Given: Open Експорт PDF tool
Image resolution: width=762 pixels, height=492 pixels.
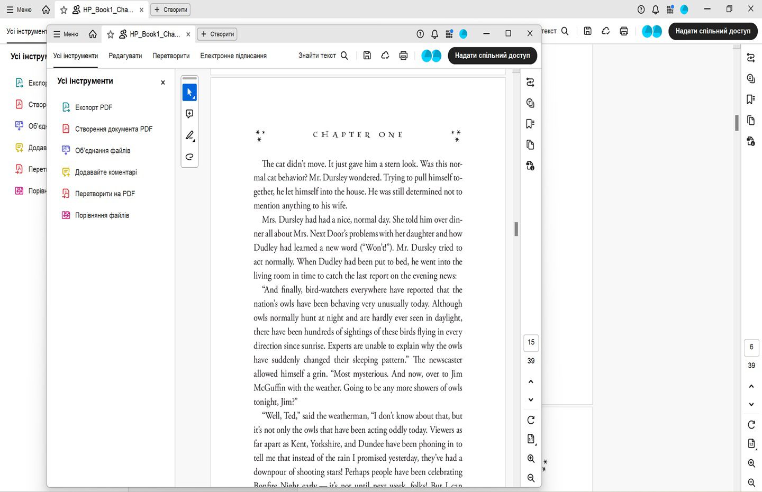Looking at the screenshot, I should tap(94, 107).
